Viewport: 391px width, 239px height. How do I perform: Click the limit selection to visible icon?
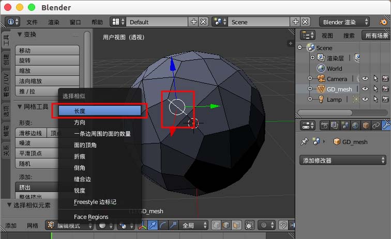pos(250,225)
